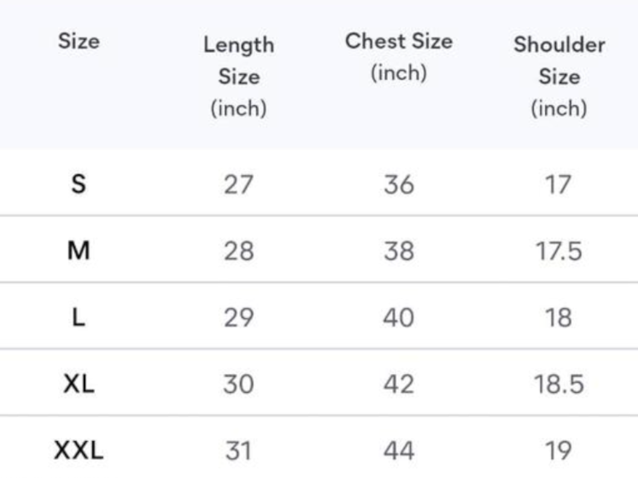Select the XXL size row label
Viewport: 638px width, 478px height.
78,450
